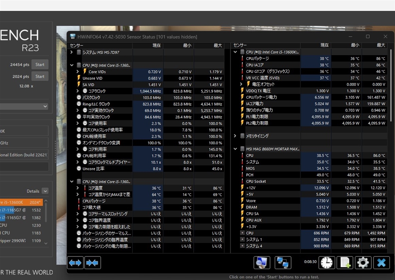This screenshot has height=280, width=395.
Task: Open the dropdown above 0K in Cinebench
Action: pyautogui.click(x=24, y=106)
